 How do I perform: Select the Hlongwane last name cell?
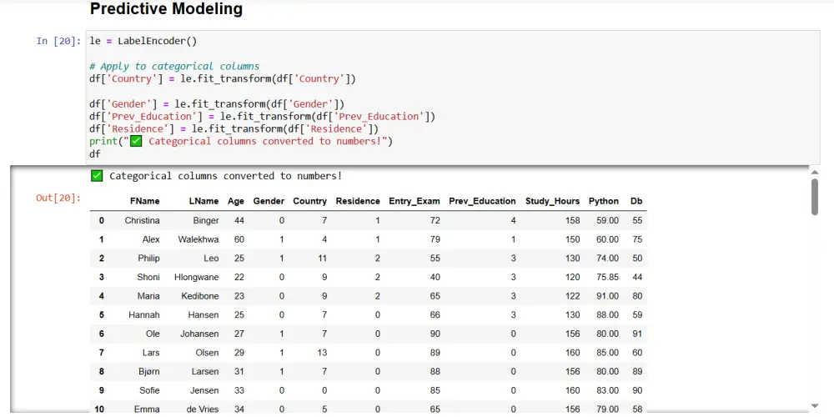[x=196, y=277]
